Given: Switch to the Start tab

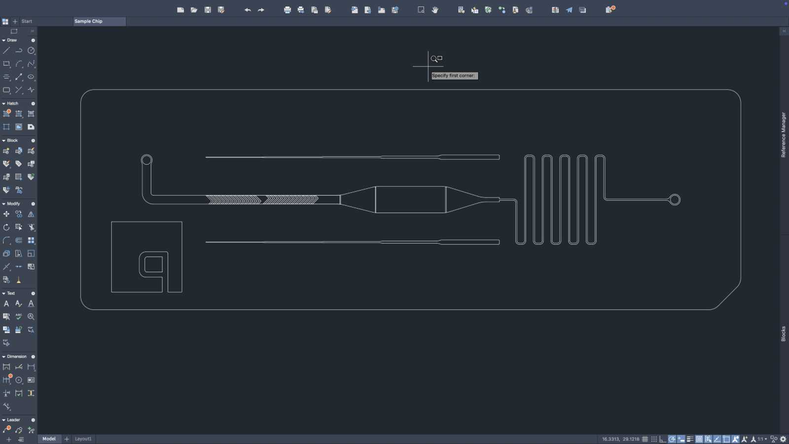Looking at the screenshot, I should click(26, 21).
